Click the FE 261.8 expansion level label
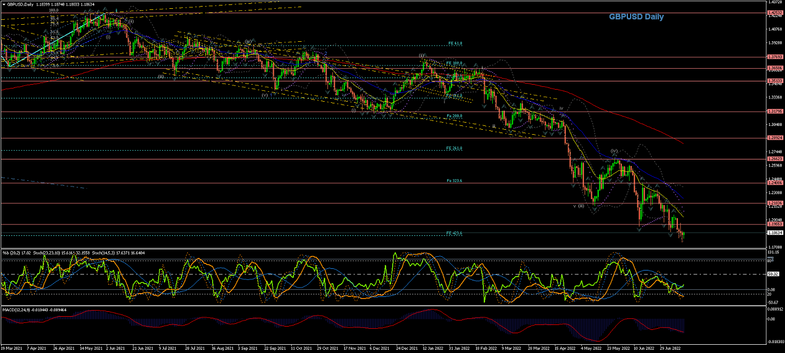The height and width of the screenshot is (353, 785). [x=454, y=148]
